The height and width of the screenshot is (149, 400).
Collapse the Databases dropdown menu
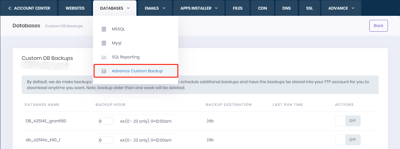click(115, 8)
